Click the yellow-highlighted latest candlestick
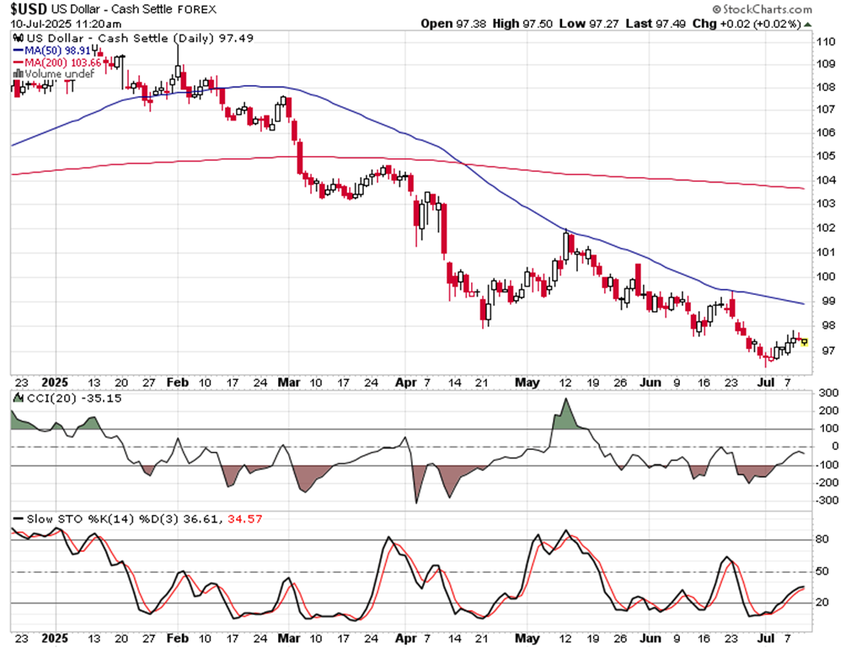Image resolution: width=846 pixels, height=648 pixels. click(x=805, y=342)
